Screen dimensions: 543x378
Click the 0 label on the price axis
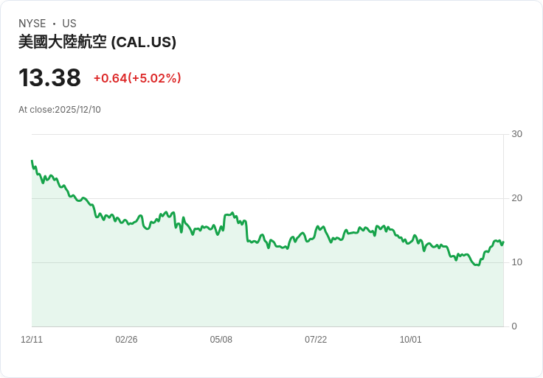coord(514,326)
